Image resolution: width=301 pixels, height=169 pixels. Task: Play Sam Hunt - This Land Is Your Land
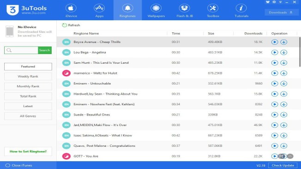[275, 63]
